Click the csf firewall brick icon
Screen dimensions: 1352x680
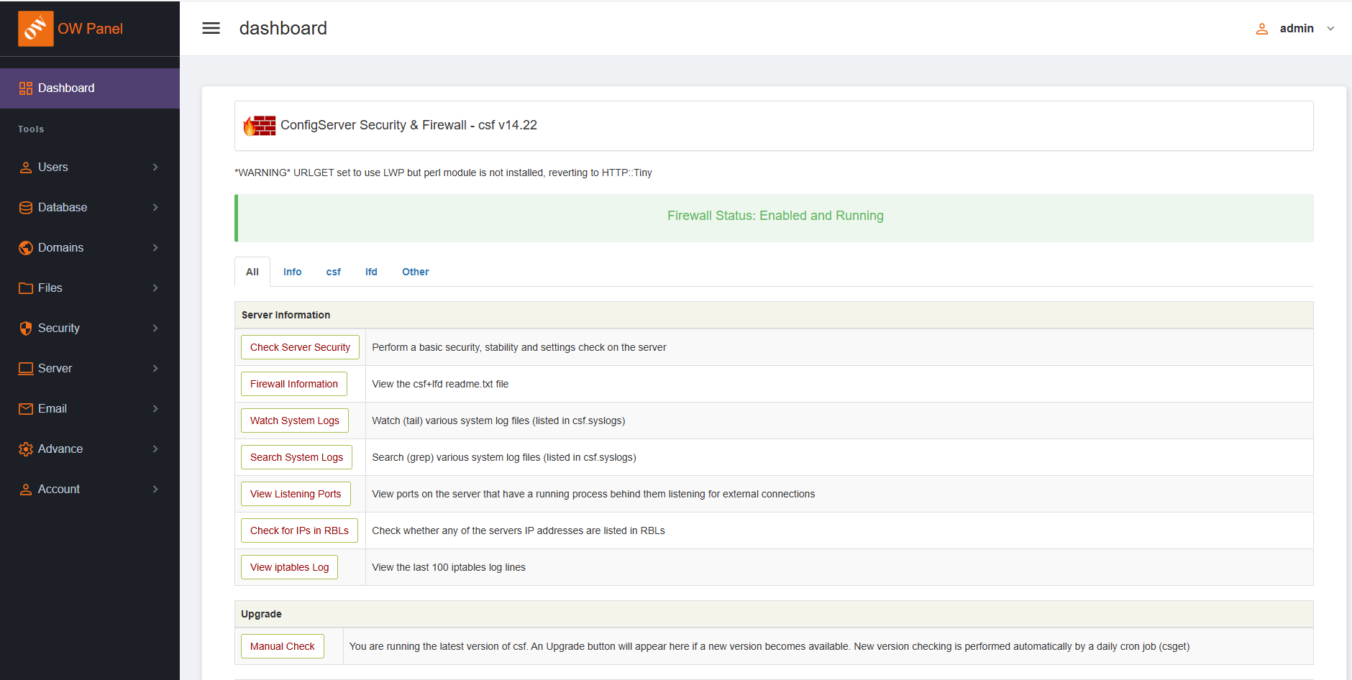(260, 126)
